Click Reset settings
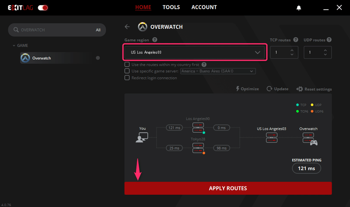This screenshot has width=350, height=207. pyautogui.click(x=314, y=89)
